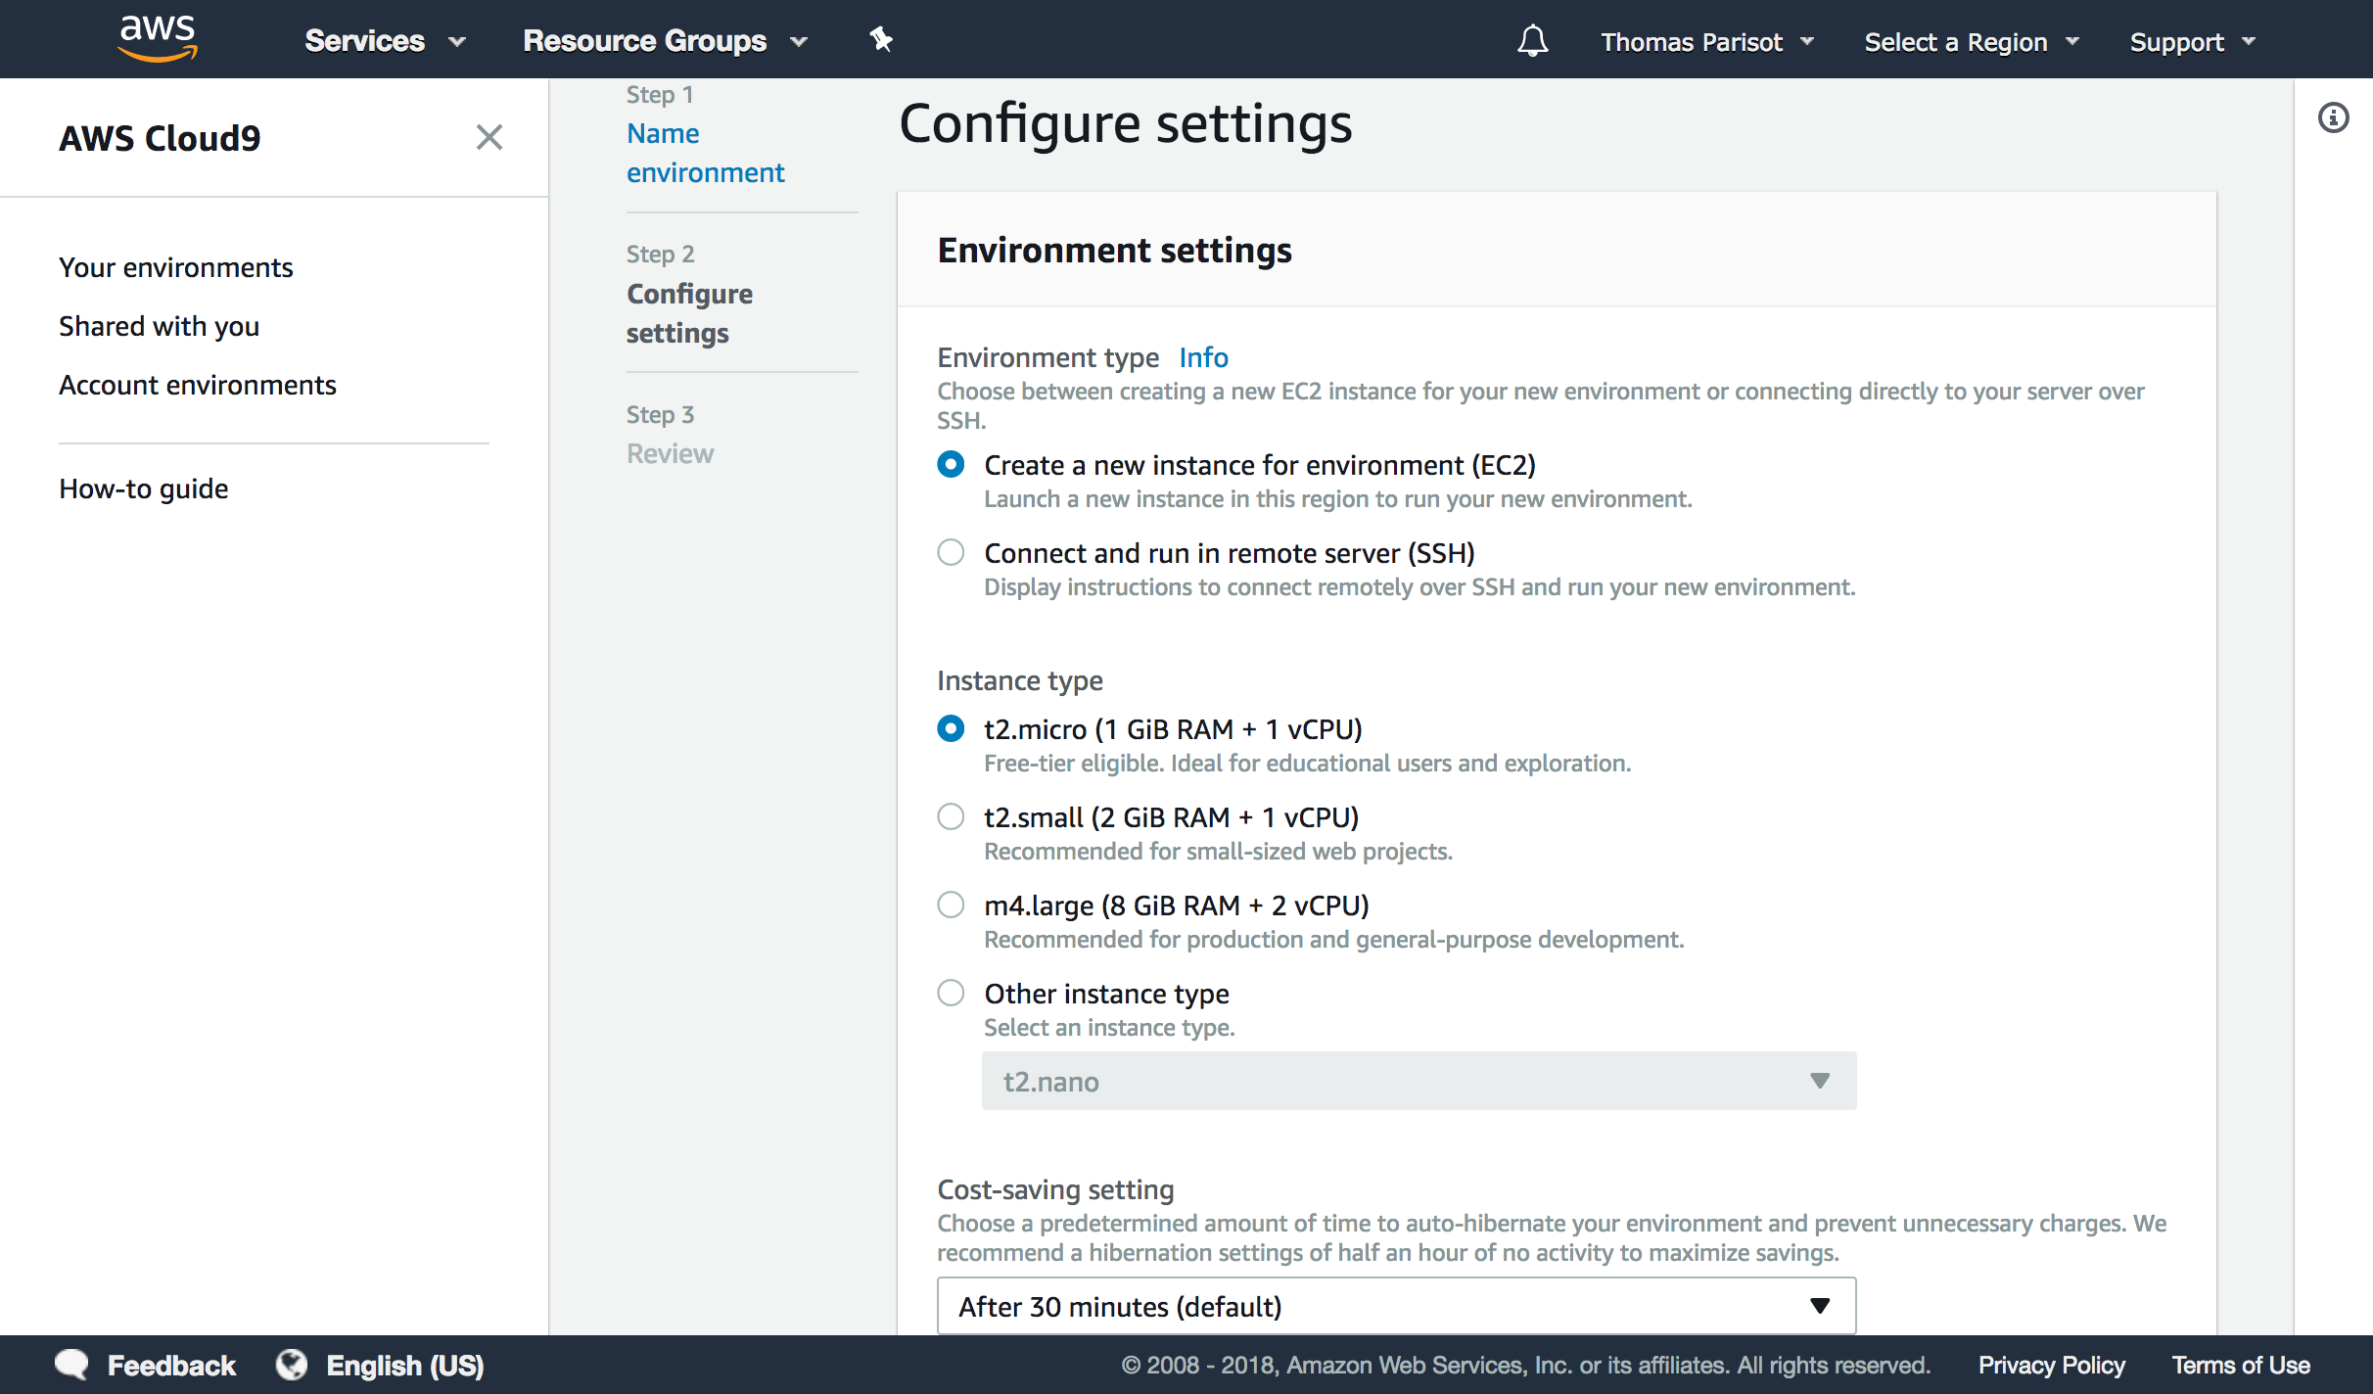Click the globe icon next to English (US)

[291, 1364]
